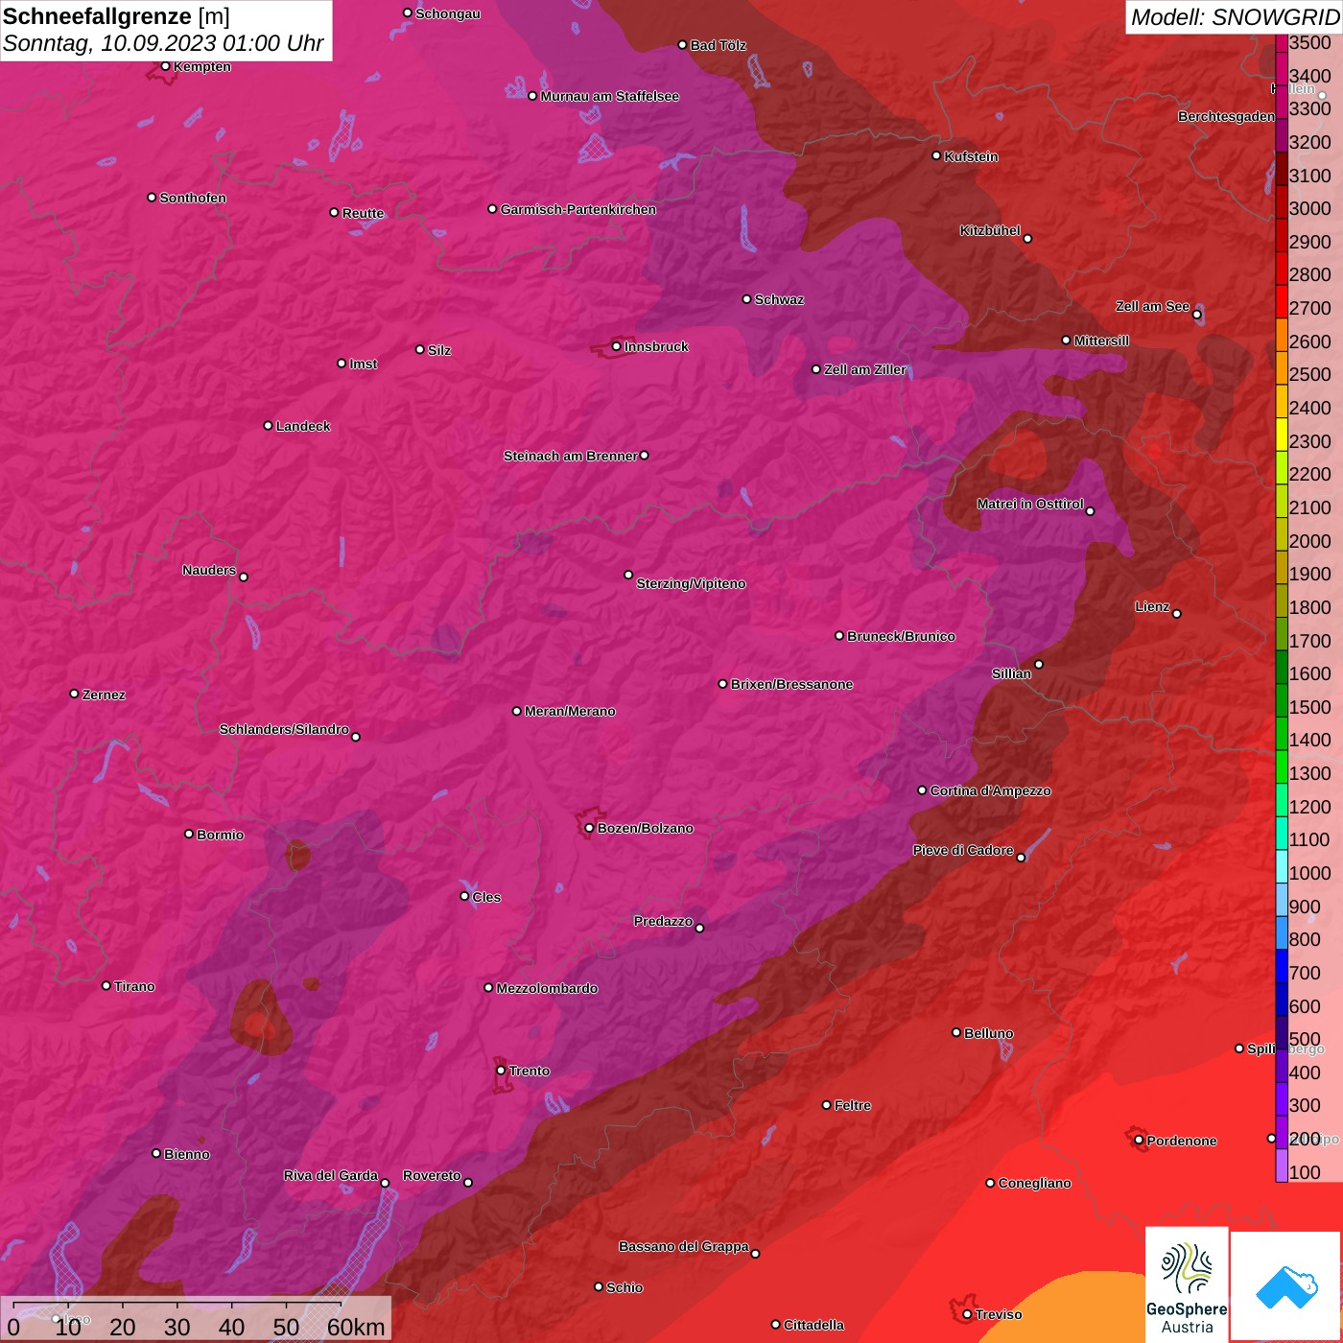
Task: Click the Tirano location dot
Action: pos(106,985)
